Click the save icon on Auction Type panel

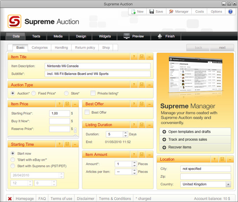(141, 84)
